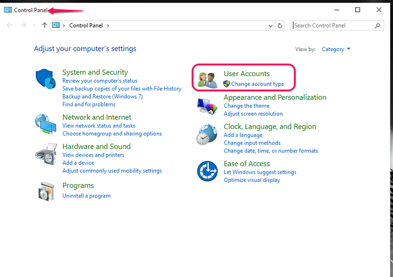Open Choose homegroup and sharing options
Screen dimensions: 393x277
click(x=112, y=134)
